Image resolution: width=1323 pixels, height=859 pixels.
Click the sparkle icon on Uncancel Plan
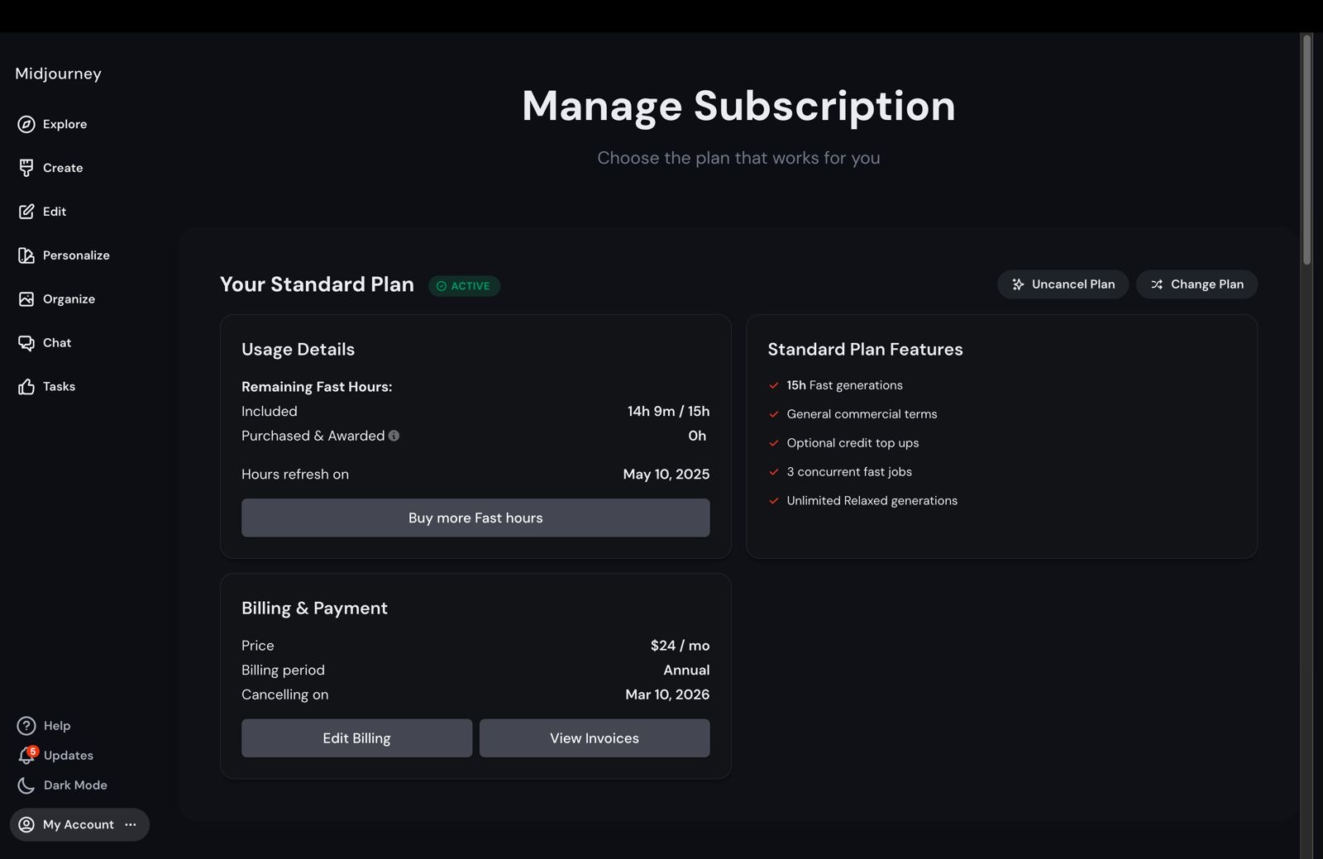1019,284
